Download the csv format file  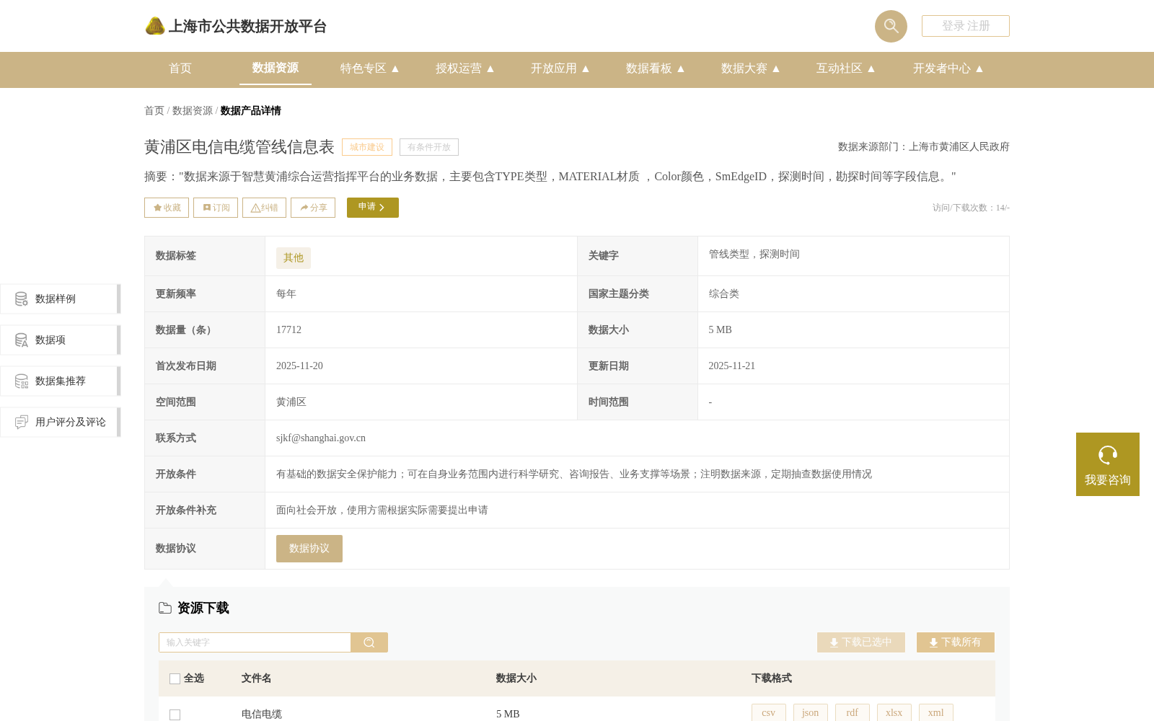(x=769, y=713)
